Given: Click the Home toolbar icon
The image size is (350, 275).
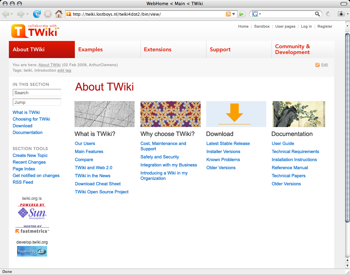Looking at the screenshot, I should pos(59,14).
